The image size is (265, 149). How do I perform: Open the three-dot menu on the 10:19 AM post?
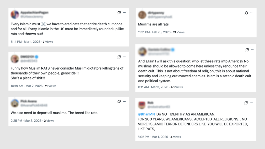point(124,57)
